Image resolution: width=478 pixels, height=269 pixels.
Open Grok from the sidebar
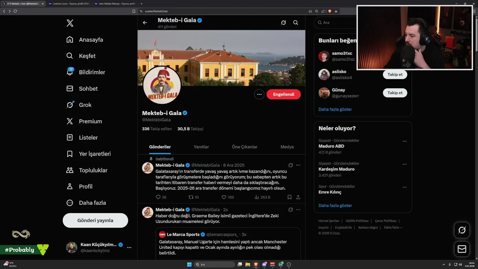79,105
